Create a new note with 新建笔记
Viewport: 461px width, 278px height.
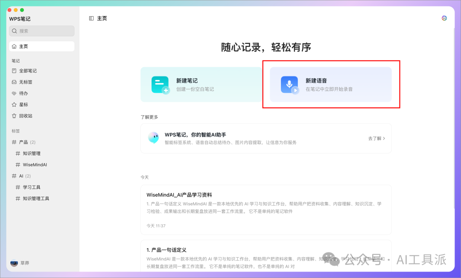201,84
